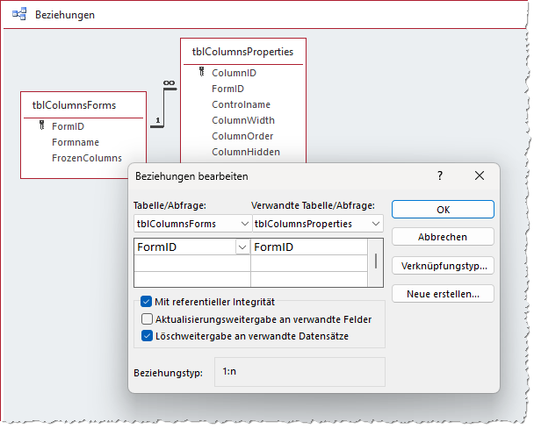Select the related FormID field cell
The image size is (534, 429).
(307, 247)
